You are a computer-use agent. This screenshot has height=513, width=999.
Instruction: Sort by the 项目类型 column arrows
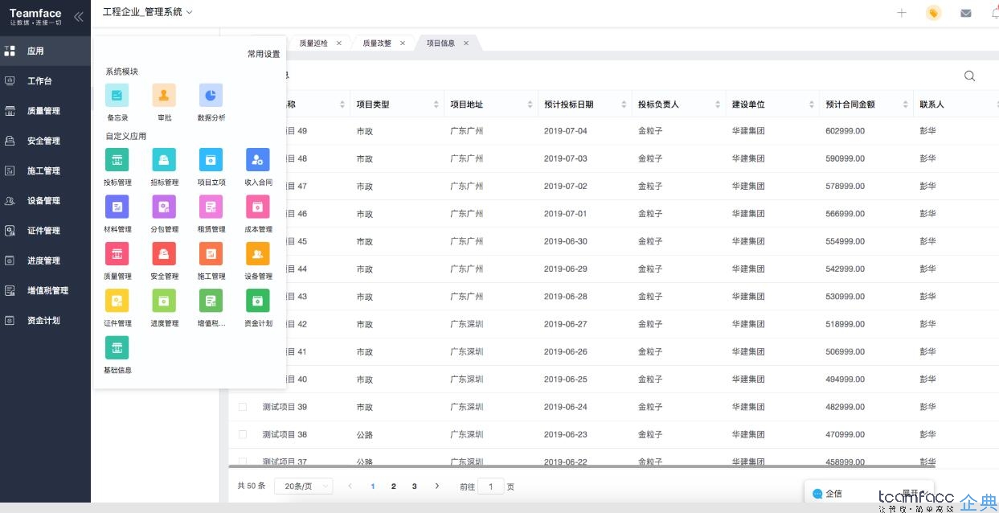click(436, 105)
